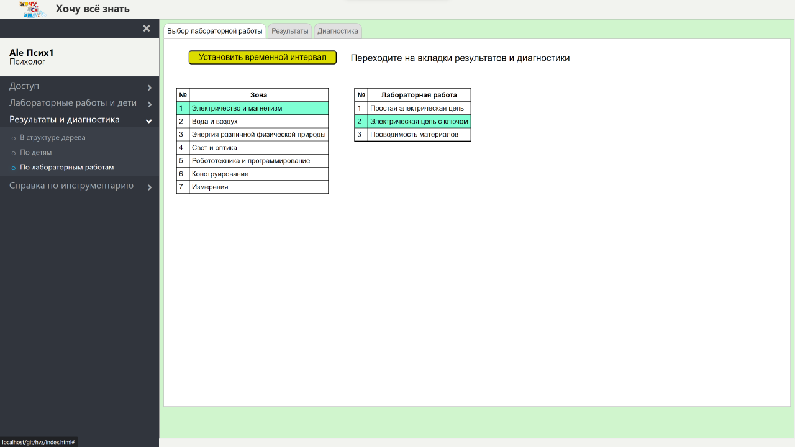Image resolution: width=795 pixels, height=447 pixels.
Task: Select the Свет и оптика zone
Action: tap(258, 148)
